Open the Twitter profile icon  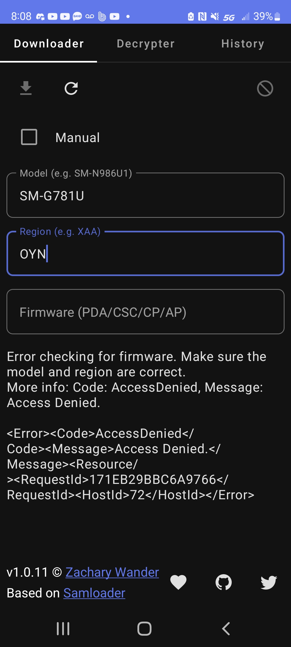268,582
